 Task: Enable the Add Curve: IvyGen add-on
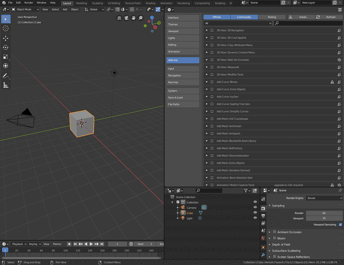click(212, 97)
